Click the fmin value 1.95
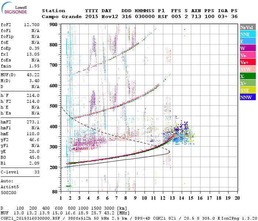The width and height of the screenshot is (258, 221). (34, 66)
